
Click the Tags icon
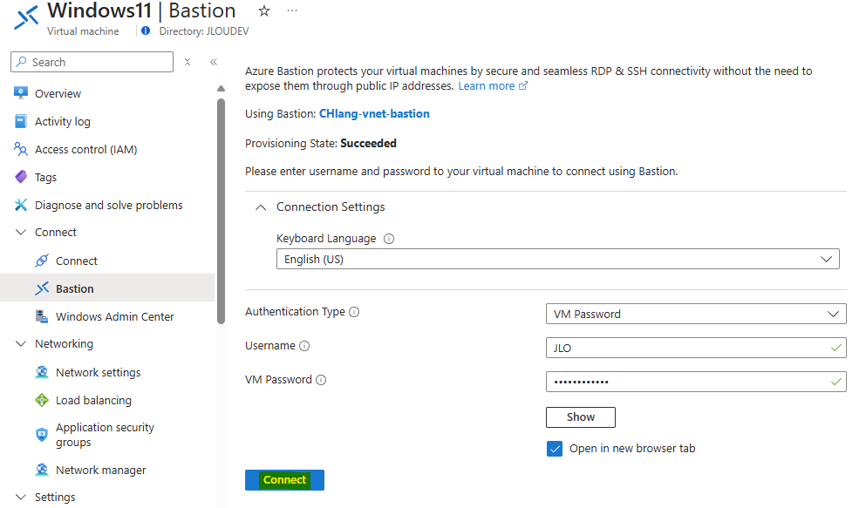tap(21, 177)
